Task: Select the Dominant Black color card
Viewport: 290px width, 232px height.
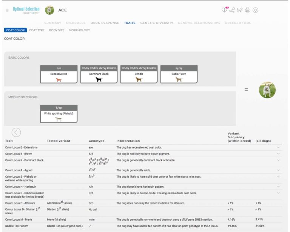Action: click(99, 74)
